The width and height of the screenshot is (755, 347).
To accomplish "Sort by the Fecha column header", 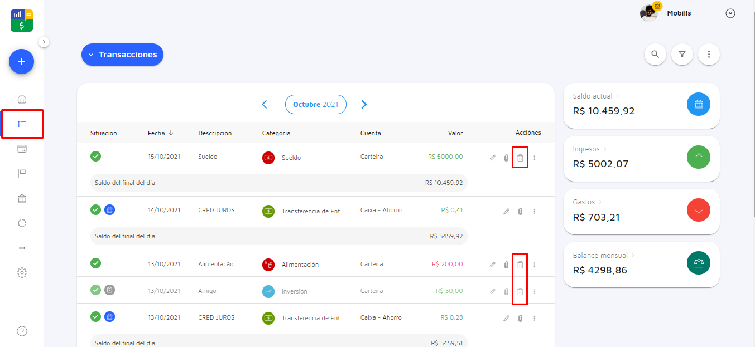I will [x=160, y=133].
